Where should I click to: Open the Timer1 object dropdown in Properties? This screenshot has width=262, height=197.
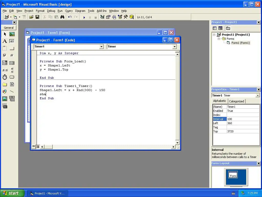(258, 95)
